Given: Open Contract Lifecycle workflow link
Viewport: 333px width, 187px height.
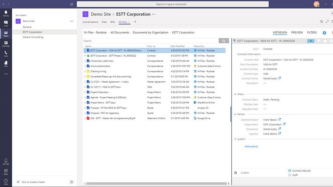Looking at the screenshot, I should click(301, 170).
